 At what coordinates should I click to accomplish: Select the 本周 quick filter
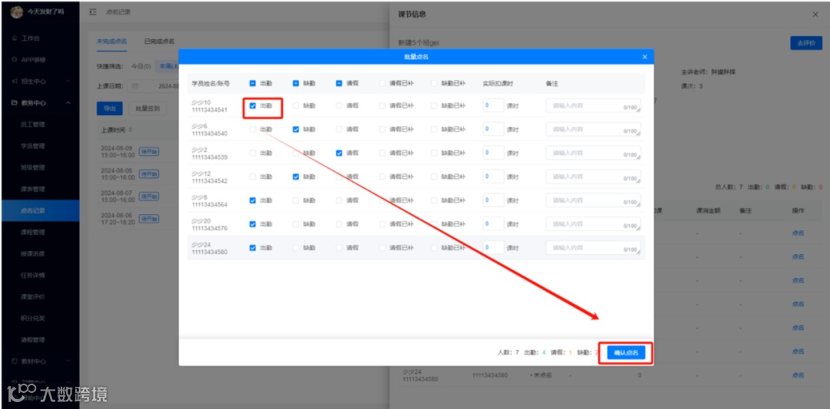tap(168, 67)
